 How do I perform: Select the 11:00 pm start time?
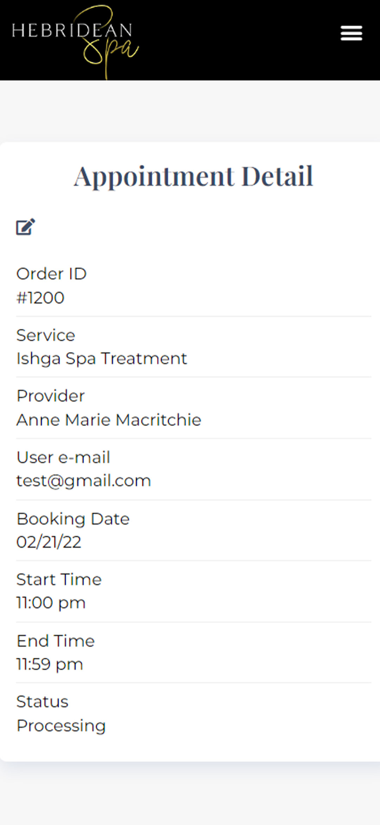(51, 603)
